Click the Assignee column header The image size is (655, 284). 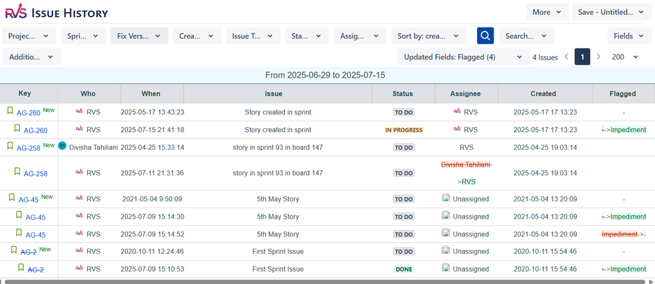[465, 94]
